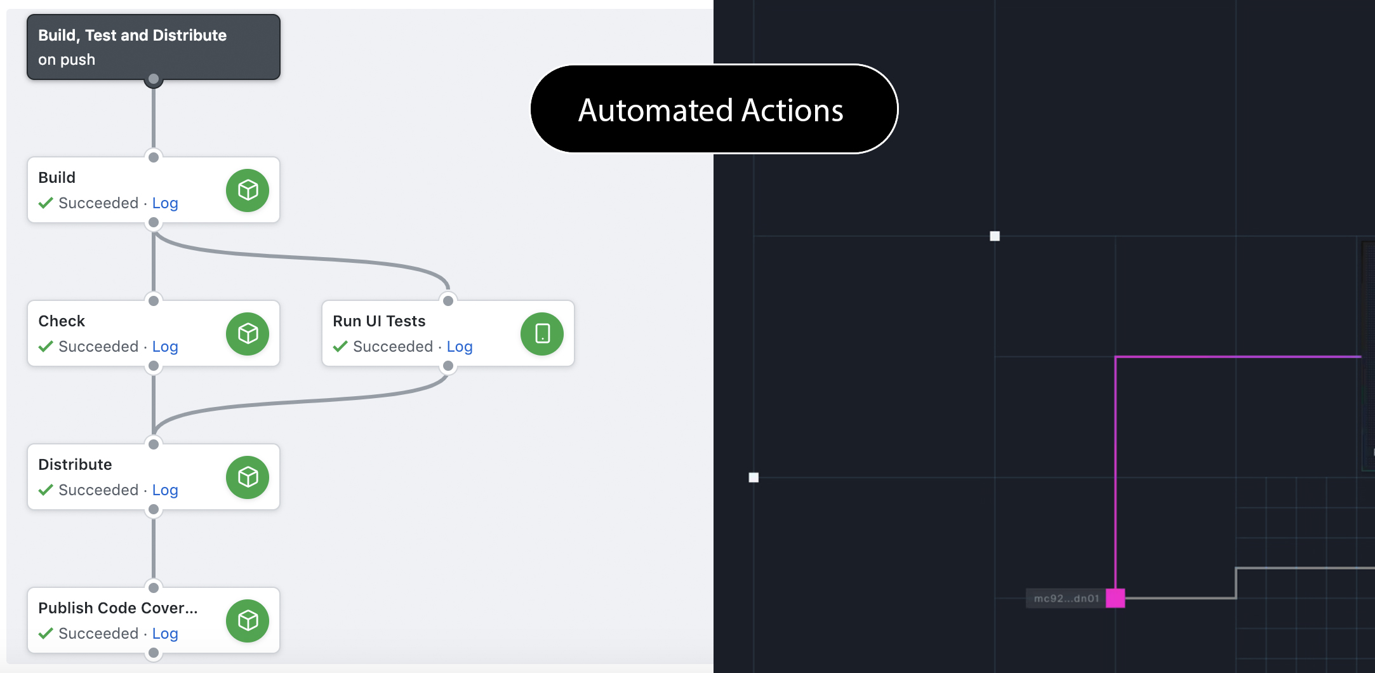The height and width of the screenshot is (673, 1375).
Task: Click the top connector dot of Run UI Tests
Action: click(448, 300)
